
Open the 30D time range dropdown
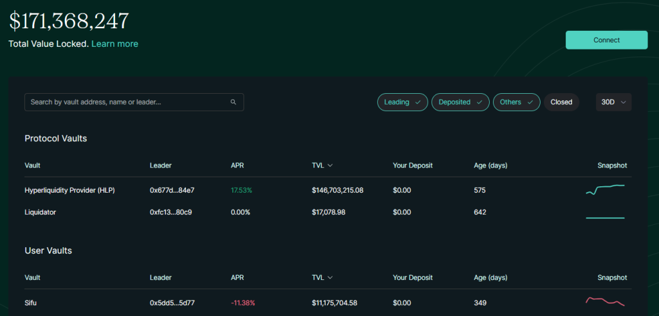(613, 102)
